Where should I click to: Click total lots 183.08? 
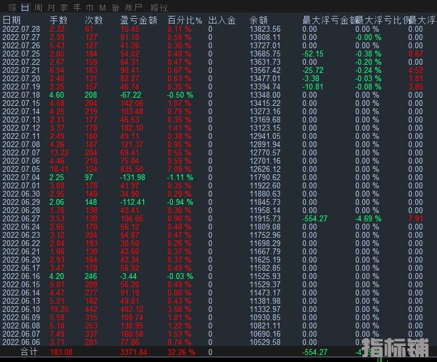[61, 352]
